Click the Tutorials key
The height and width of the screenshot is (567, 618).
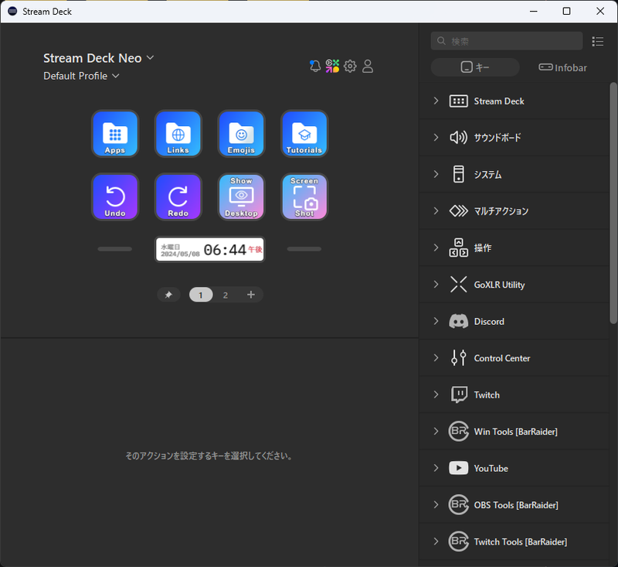(x=304, y=133)
